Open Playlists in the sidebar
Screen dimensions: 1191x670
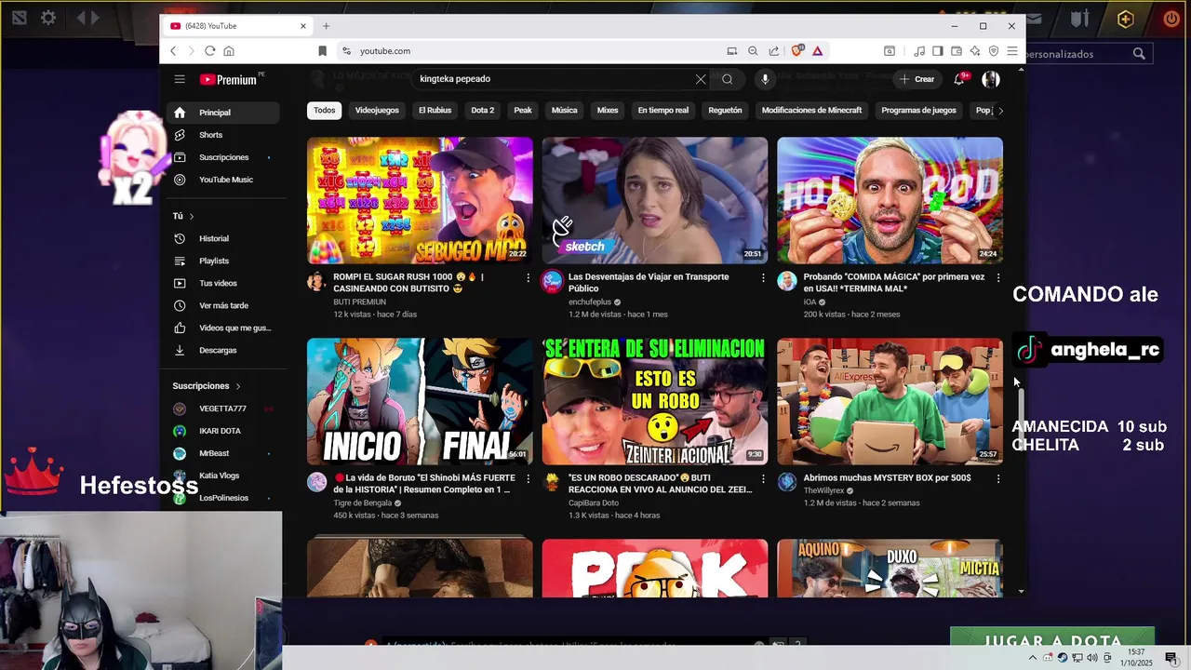(223, 261)
